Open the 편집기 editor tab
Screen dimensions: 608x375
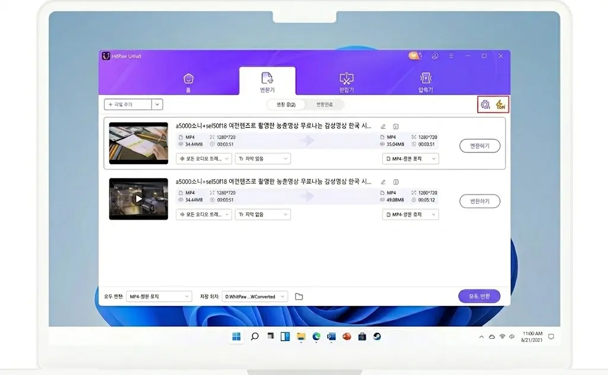pos(346,83)
